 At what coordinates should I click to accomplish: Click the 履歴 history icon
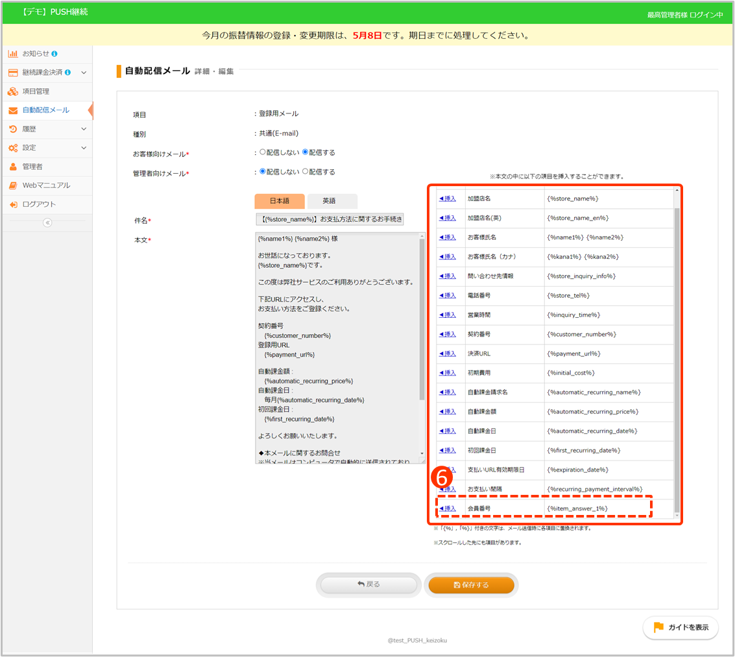pos(13,129)
